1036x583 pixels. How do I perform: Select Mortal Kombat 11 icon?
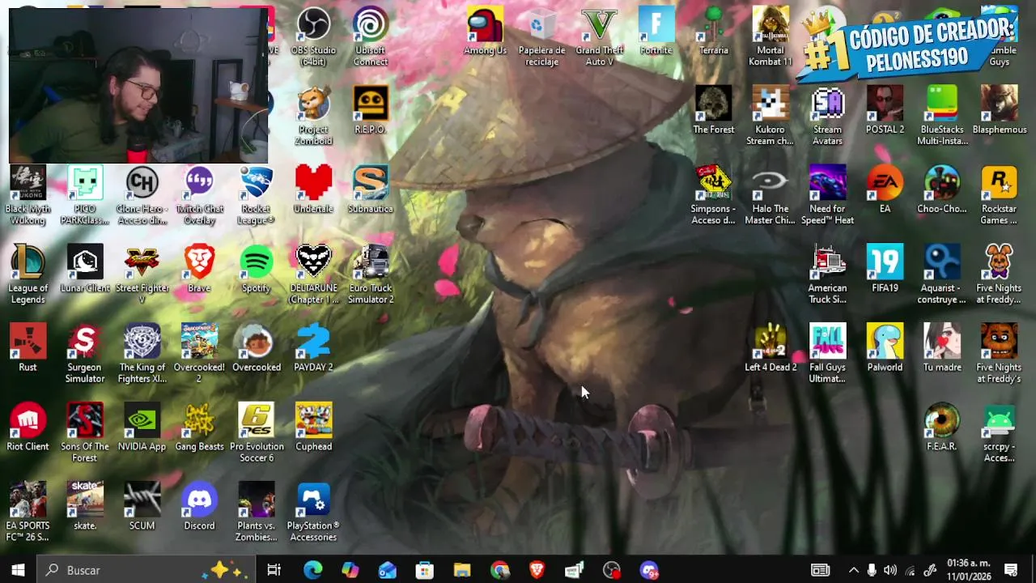pos(771,36)
